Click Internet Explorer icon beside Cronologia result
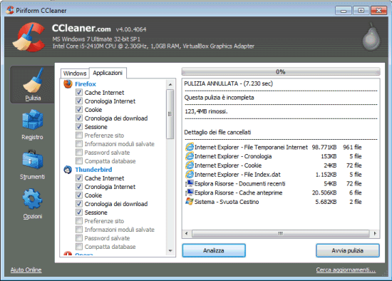This screenshot has width=392, height=281. [190, 156]
